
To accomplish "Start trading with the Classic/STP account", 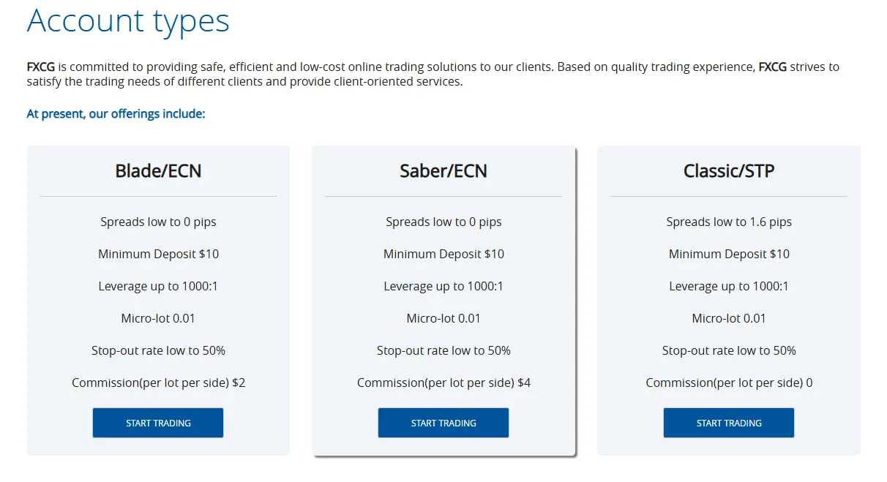I will [728, 423].
